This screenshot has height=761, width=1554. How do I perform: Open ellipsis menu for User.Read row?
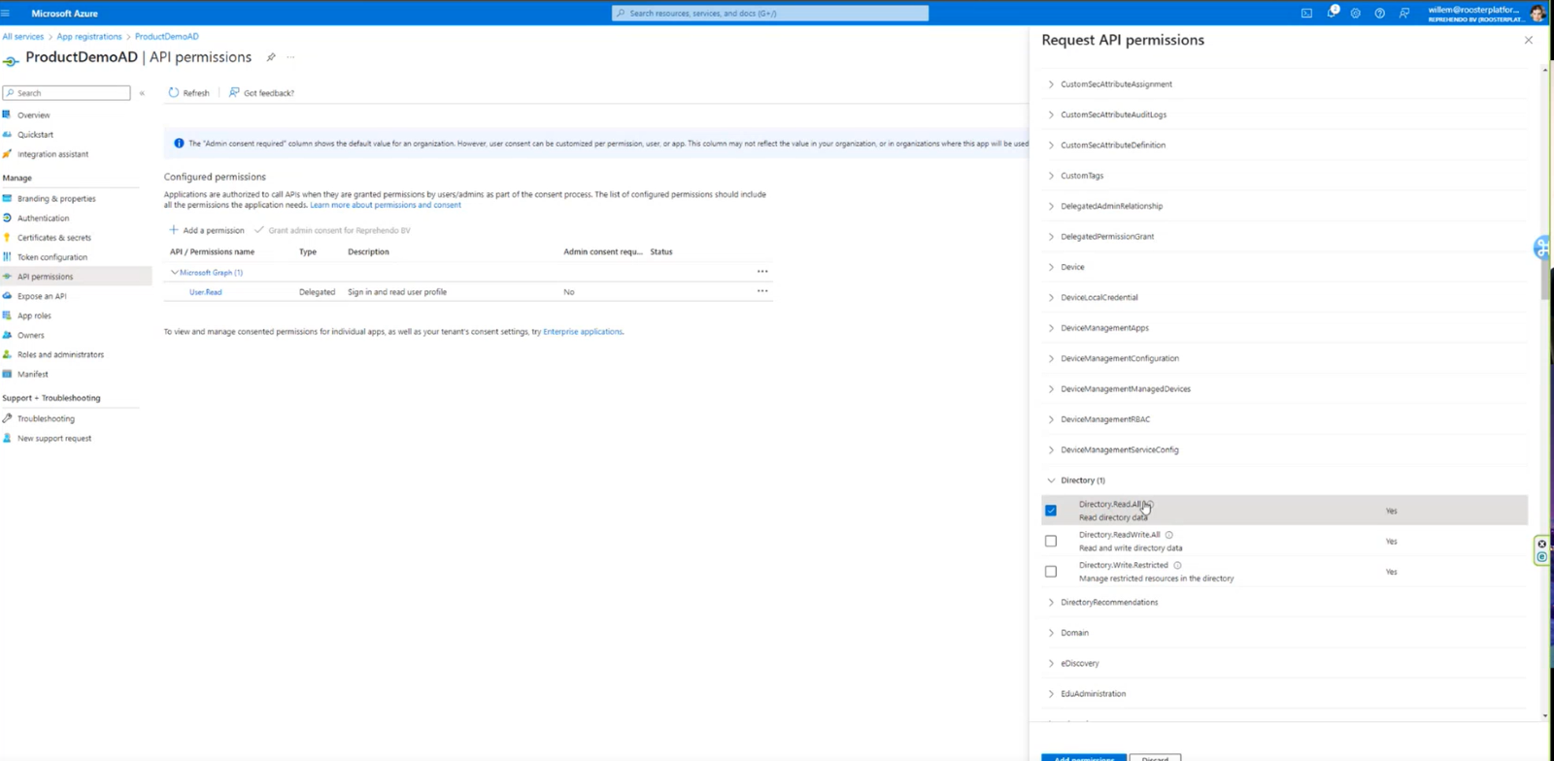click(x=762, y=291)
